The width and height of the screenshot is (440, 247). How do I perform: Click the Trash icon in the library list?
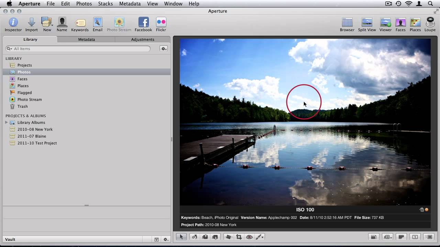point(12,106)
